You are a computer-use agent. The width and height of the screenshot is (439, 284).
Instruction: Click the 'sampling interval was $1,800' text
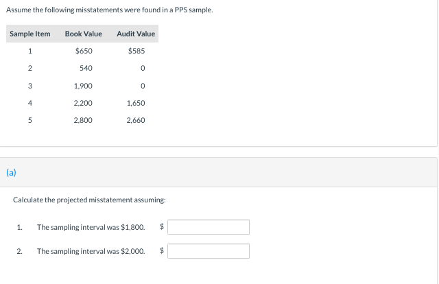click(x=91, y=227)
